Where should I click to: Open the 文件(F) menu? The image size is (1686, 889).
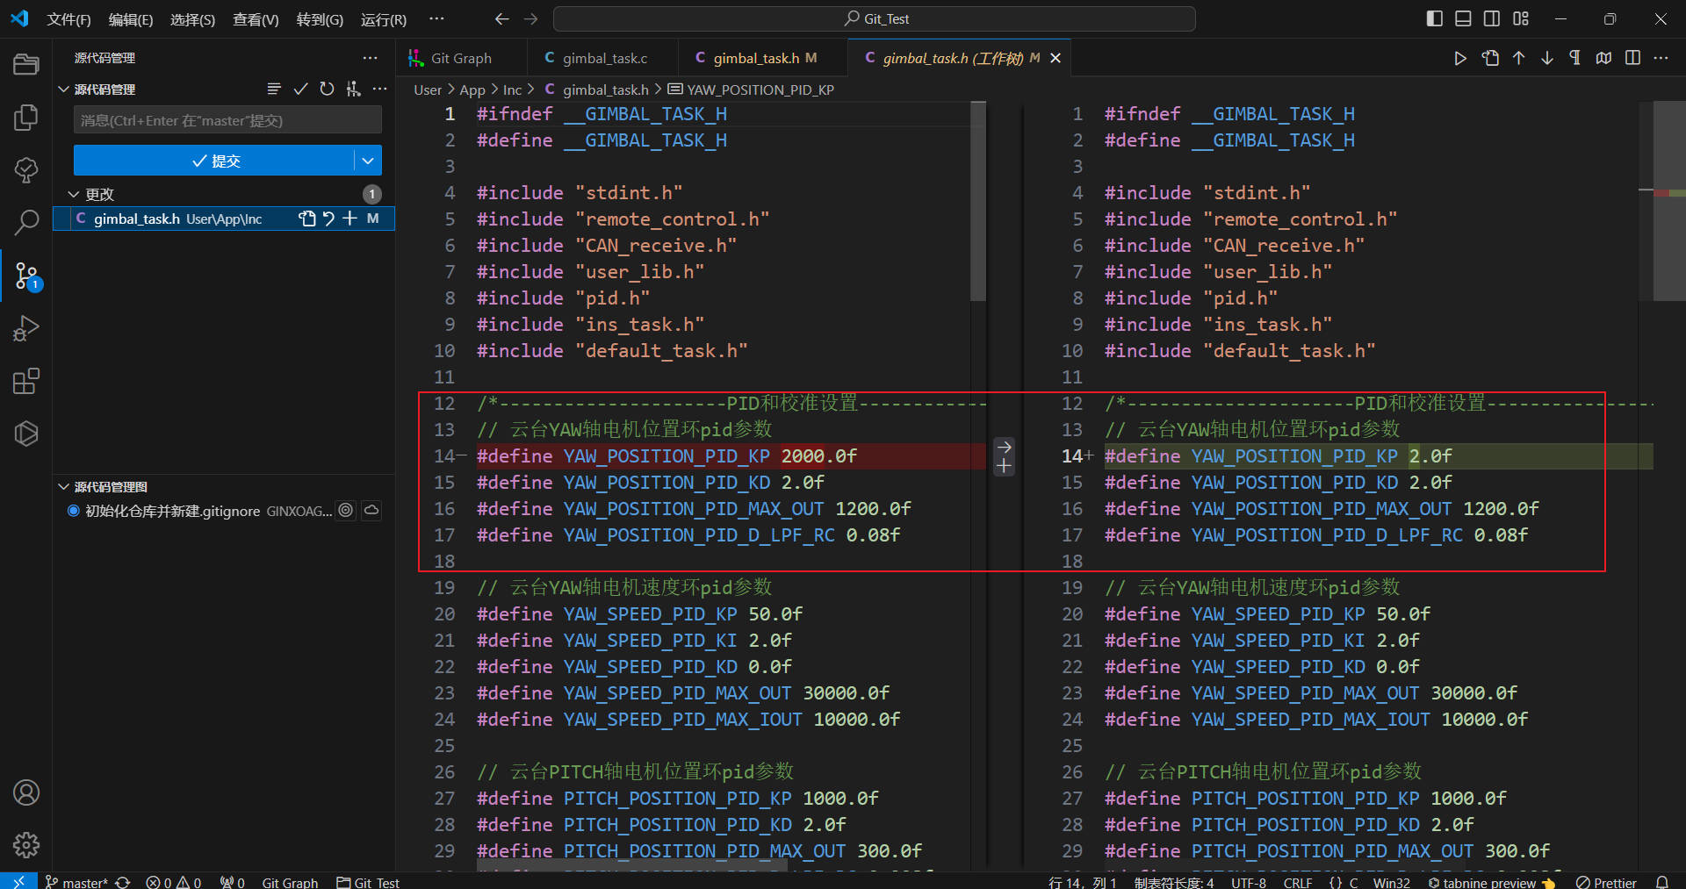pos(68,19)
